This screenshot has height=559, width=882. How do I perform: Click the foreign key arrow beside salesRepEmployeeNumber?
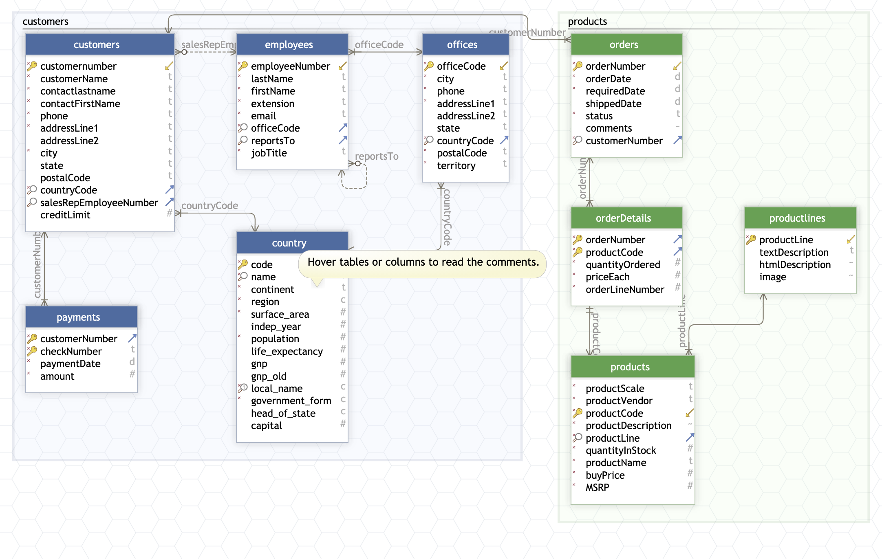169,202
